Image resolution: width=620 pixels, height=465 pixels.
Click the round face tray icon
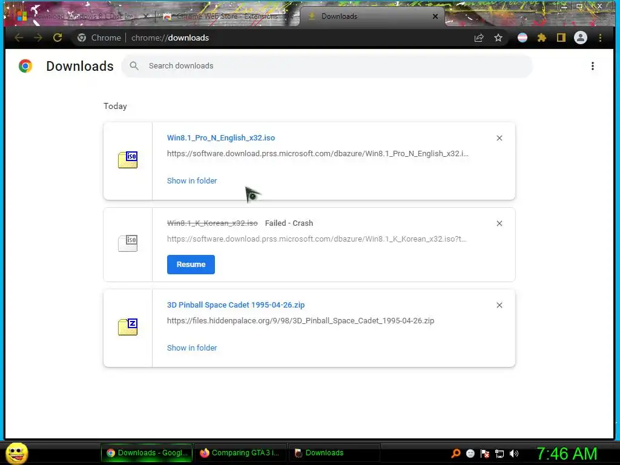(x=470, y=453)
